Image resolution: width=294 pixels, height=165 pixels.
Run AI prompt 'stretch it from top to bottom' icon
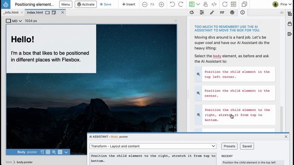pos(198,115)
